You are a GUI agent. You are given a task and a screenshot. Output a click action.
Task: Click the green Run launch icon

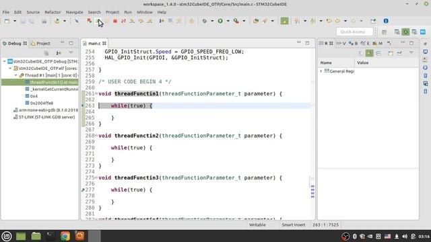pyautogui.click(x=220, y=21)
